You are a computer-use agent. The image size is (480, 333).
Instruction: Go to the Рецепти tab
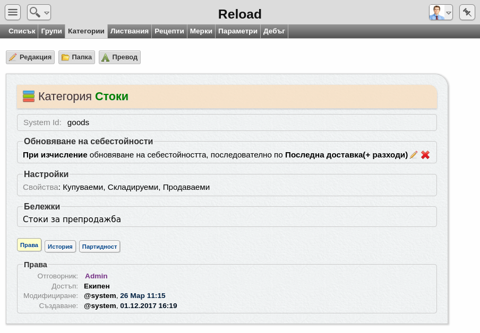[x=169, y=31]
